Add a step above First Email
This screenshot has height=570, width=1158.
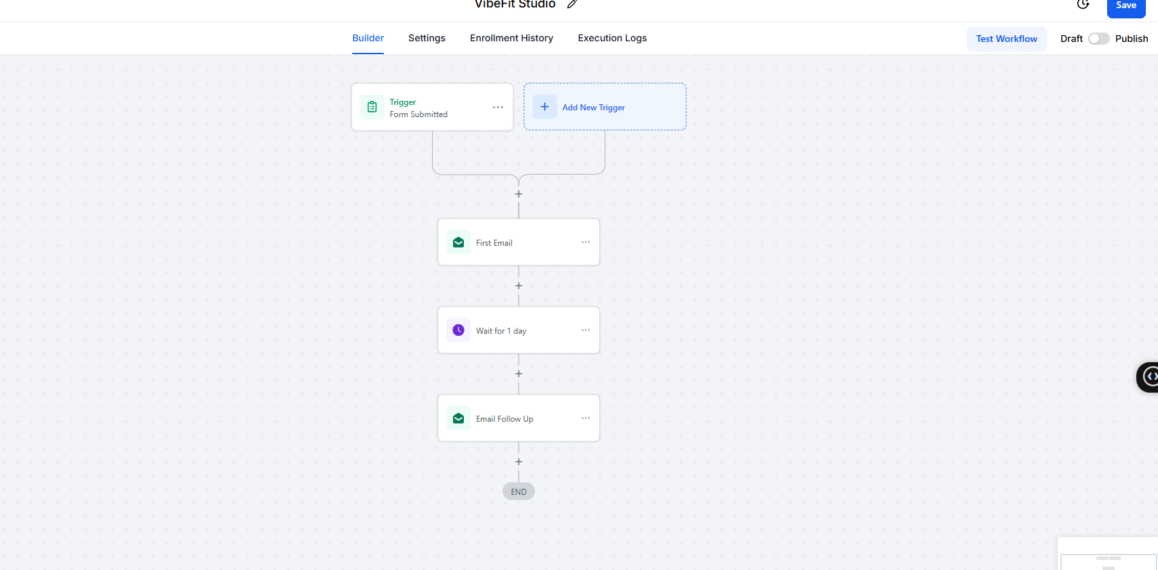(519, 194)
